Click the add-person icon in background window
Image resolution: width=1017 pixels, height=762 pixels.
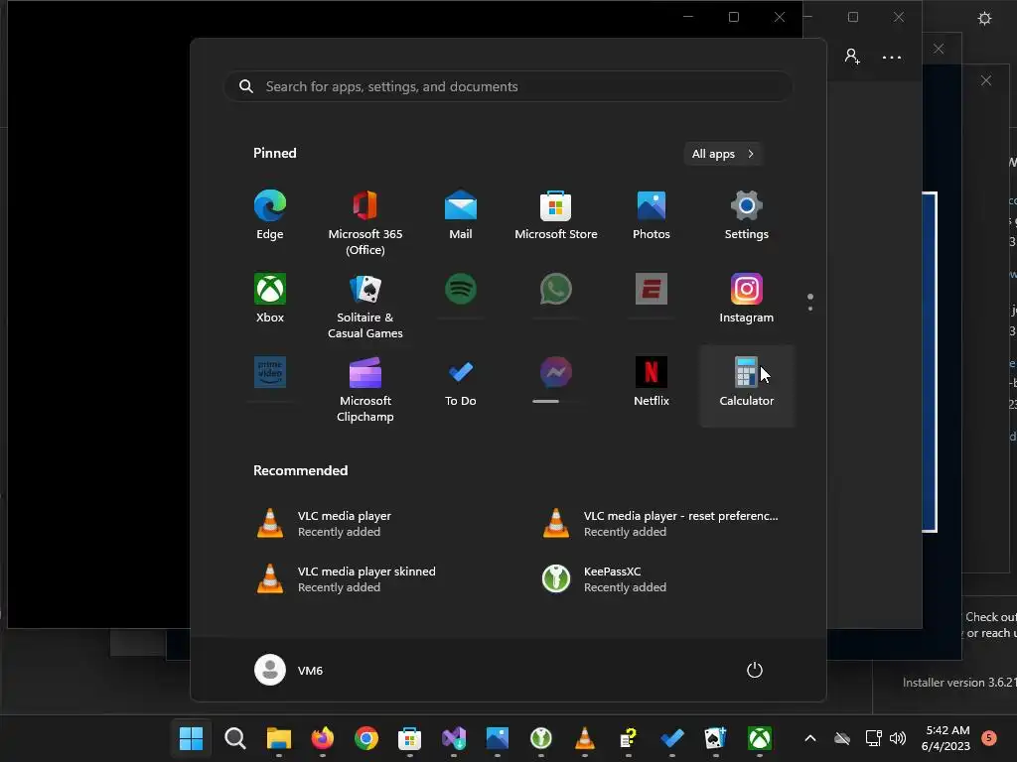click(x=852, y=57)
